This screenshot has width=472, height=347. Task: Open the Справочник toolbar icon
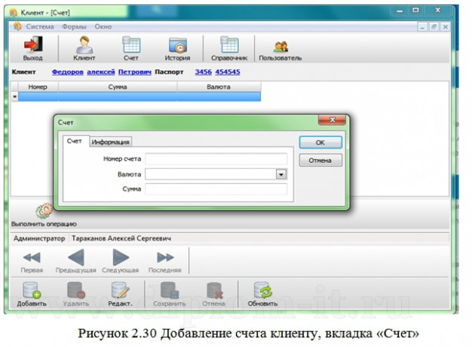[229, 45]
